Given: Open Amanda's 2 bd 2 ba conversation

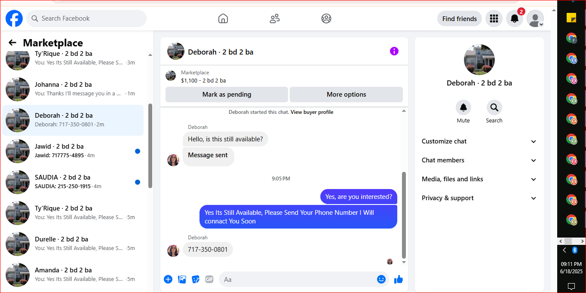Looking at the screenshot, I should point(73,275).
